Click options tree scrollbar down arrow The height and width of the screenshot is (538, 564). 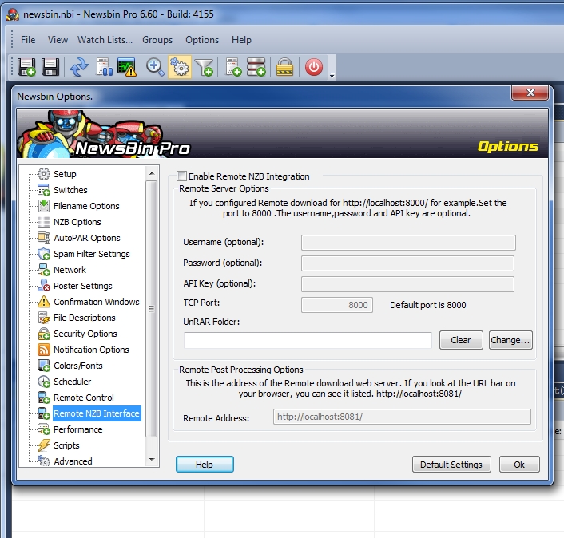152,460
